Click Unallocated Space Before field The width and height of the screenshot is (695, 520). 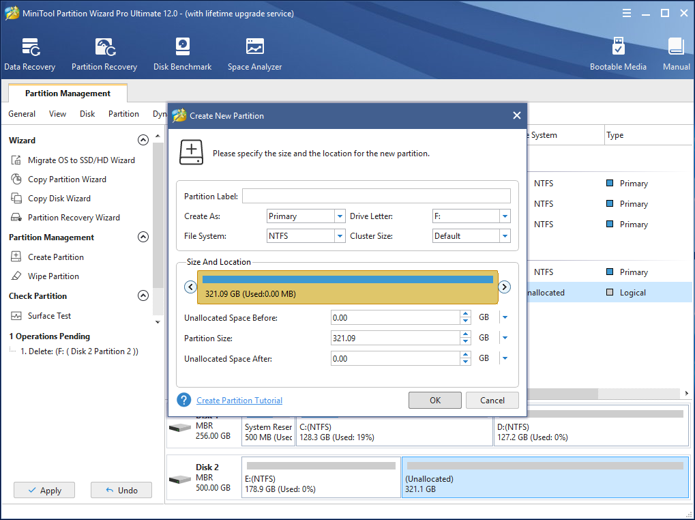click(x=396, y=318)
